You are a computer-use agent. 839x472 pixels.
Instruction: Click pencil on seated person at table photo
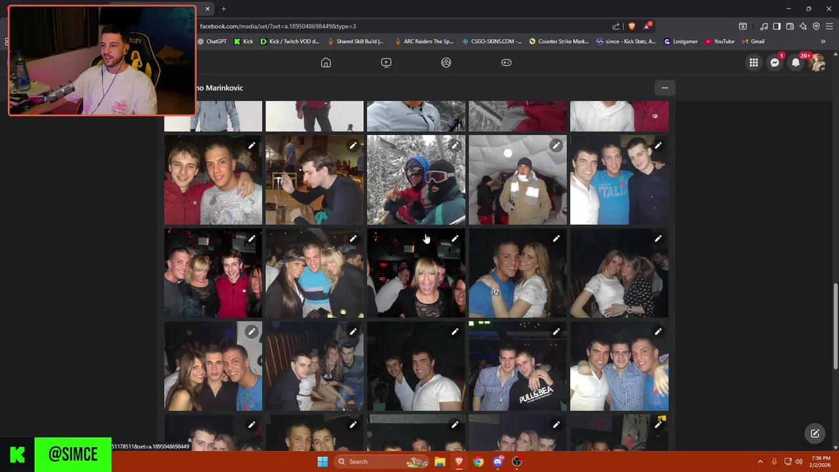(353, 145)
